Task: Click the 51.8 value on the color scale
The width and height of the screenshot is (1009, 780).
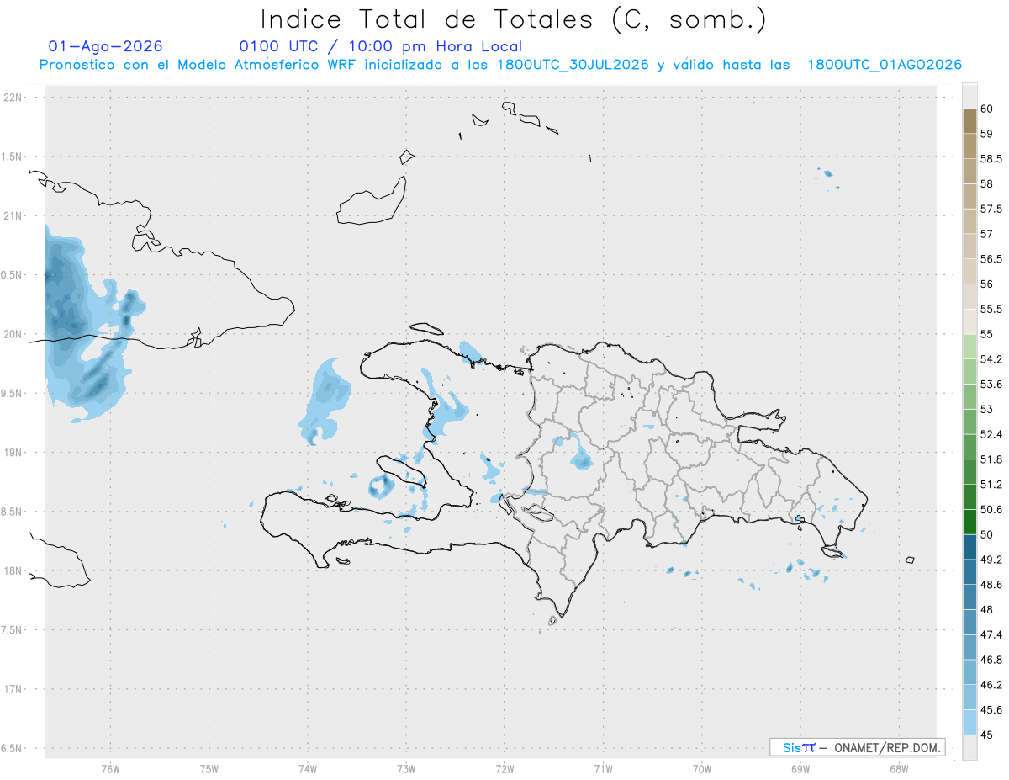Action: (x=991, y=459)
